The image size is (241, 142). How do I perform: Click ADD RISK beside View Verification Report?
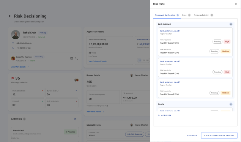[192, 136]
